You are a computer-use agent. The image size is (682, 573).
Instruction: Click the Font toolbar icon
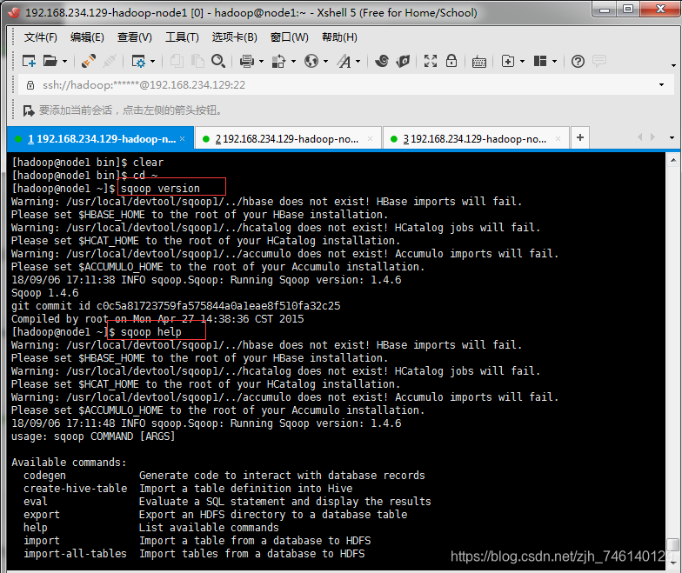344,61
